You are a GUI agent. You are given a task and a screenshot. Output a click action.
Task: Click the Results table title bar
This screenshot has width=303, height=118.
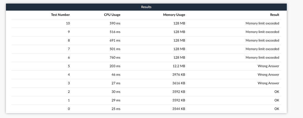point(146,7)
